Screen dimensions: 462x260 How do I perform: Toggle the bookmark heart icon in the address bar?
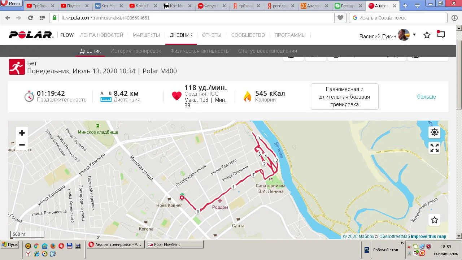coord(340,18)
